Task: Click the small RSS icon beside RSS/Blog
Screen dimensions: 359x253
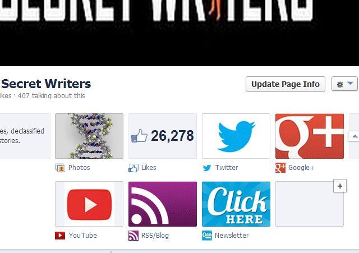Action: tap(134, 236)
